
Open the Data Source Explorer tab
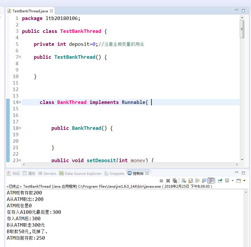pos(80,173)
